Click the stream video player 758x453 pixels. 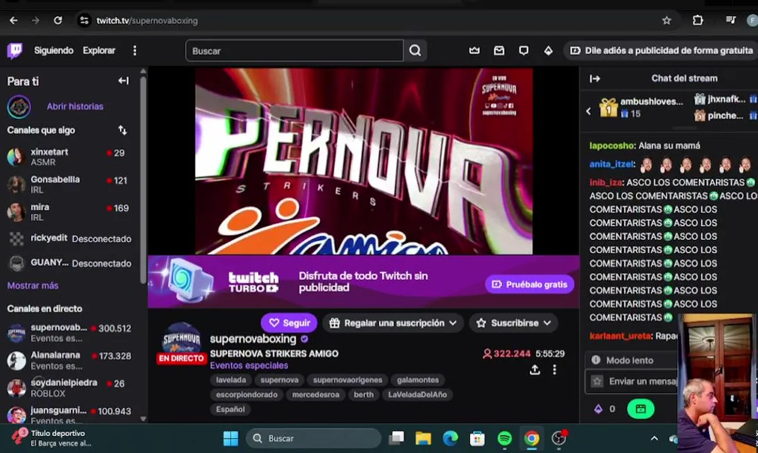pyautogui.click(x=364, y=161)
